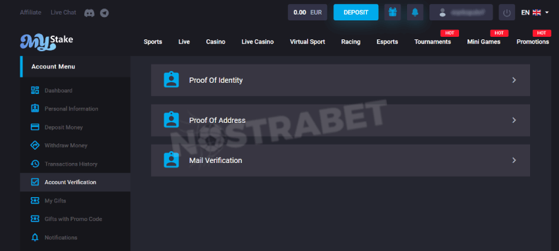Image resolution: width=559 pixels, height=251 pixels.
Task: Click the blue DEPOSIT button
Action: click(x=356, y=12)
